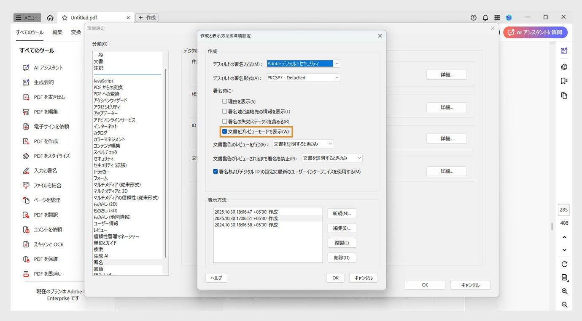The width and height of the screenshot is (582, 321).
Task: Click the 新規 button in 表示方法 section
Action: tap(341, 213)
